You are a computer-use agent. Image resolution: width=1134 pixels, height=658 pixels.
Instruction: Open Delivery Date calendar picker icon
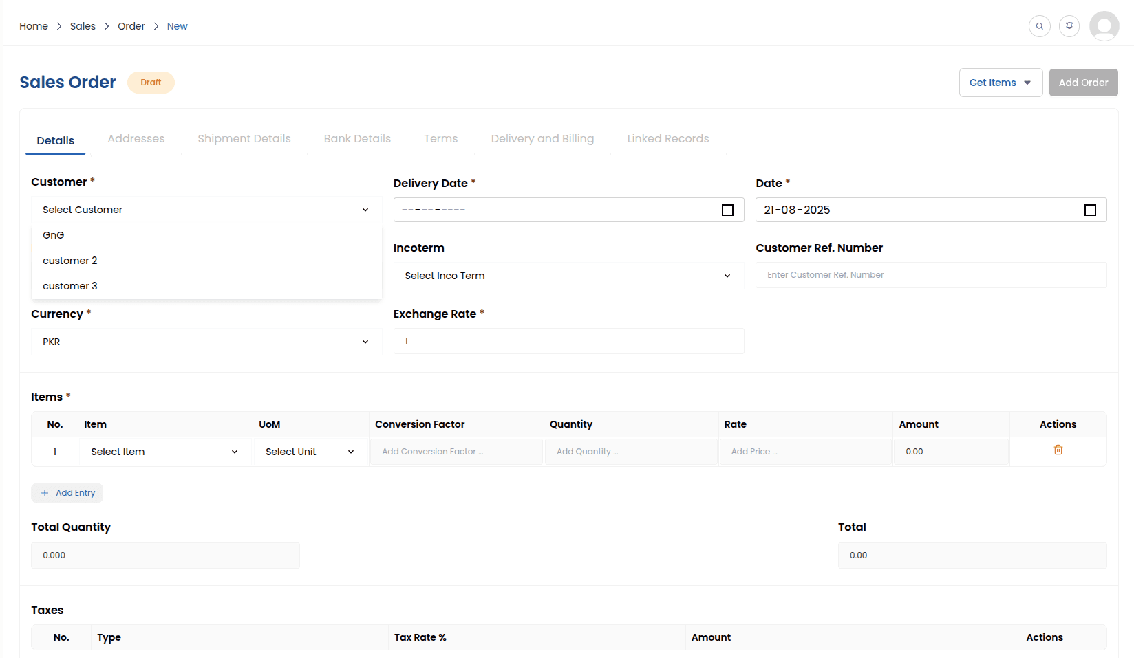(x=727, y=210)
